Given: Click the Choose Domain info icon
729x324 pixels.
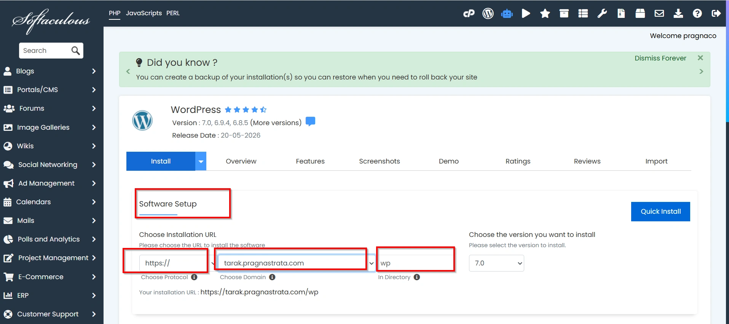Looking at the screenshot, I should point(272,277).
